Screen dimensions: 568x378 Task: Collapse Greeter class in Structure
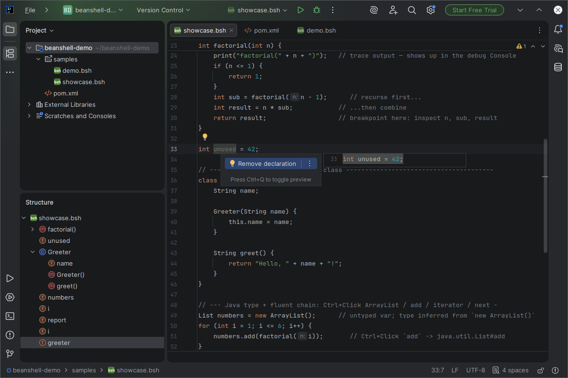click(32, 252)
